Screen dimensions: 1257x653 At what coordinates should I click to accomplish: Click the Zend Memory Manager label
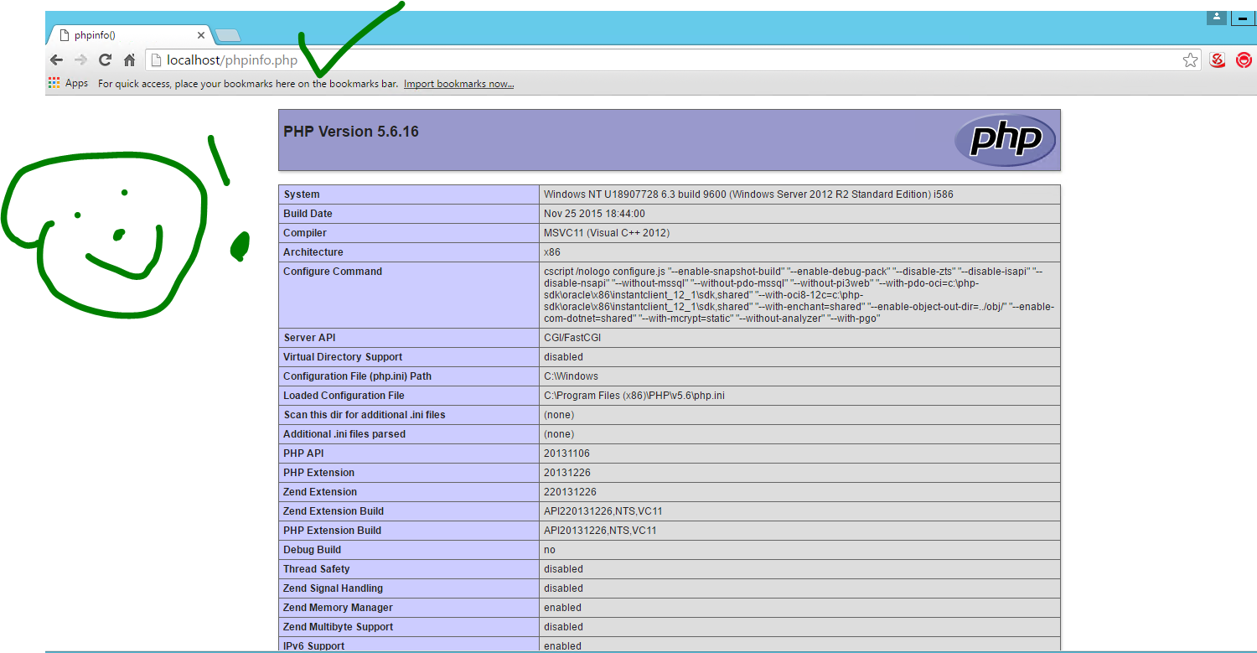(338, 608)
